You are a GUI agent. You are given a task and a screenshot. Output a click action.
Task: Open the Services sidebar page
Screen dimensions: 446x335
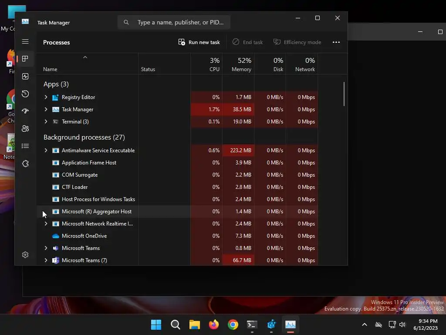pyautogui.click(x=25, y=164)
